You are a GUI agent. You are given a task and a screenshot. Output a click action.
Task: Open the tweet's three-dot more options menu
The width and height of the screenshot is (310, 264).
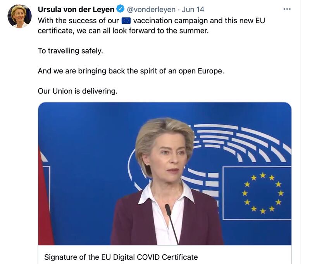(x=287, y=9)
